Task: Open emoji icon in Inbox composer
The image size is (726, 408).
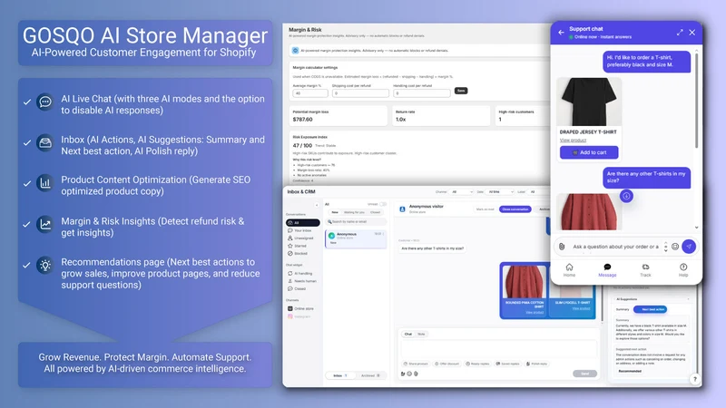Action: pyautogui.click(x=409, y=374)
